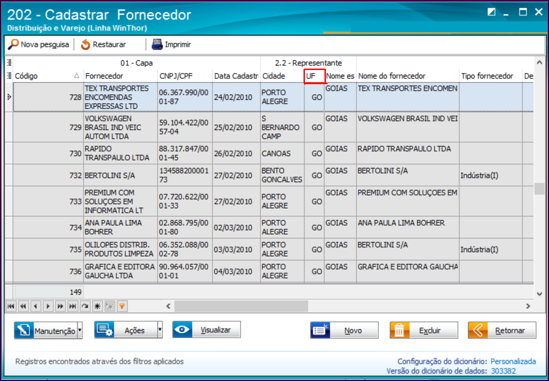Go to previous page of records

pos(23,306)
